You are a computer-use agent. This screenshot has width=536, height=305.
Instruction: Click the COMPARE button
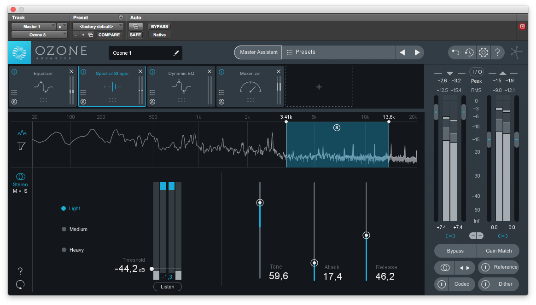pyautogui.click(x=109, y=35)
